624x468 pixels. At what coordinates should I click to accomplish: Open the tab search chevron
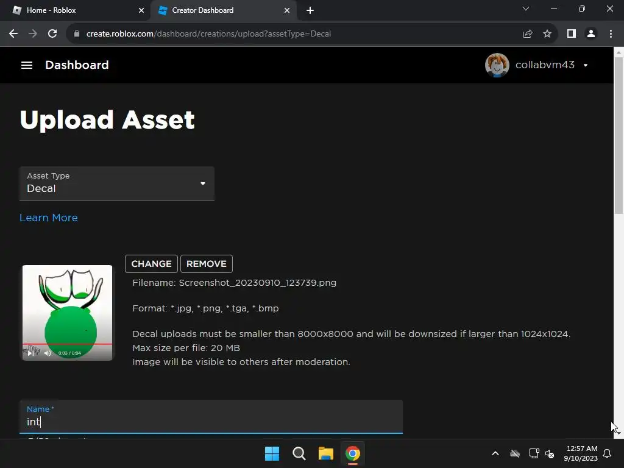click(x=526, y=9)
